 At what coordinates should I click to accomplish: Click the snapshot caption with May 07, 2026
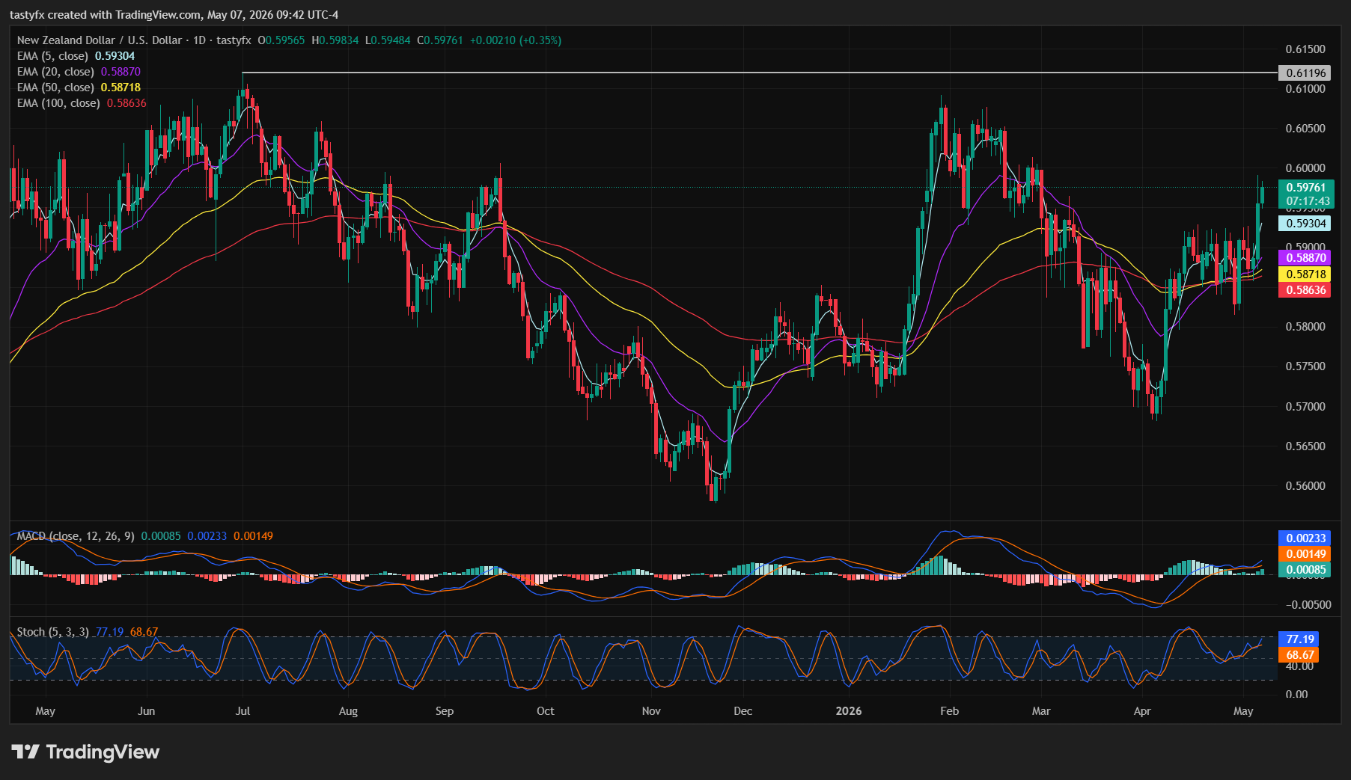point(174,15)
